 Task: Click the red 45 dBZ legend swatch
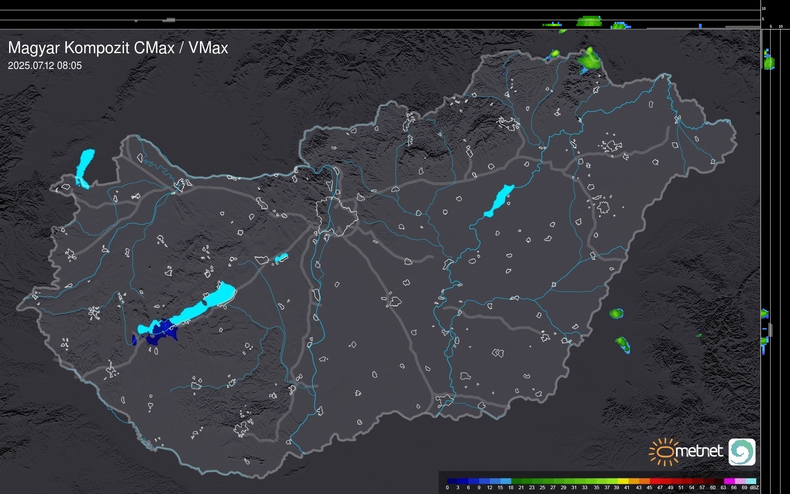pyautogui.click(x=655, y=481)
